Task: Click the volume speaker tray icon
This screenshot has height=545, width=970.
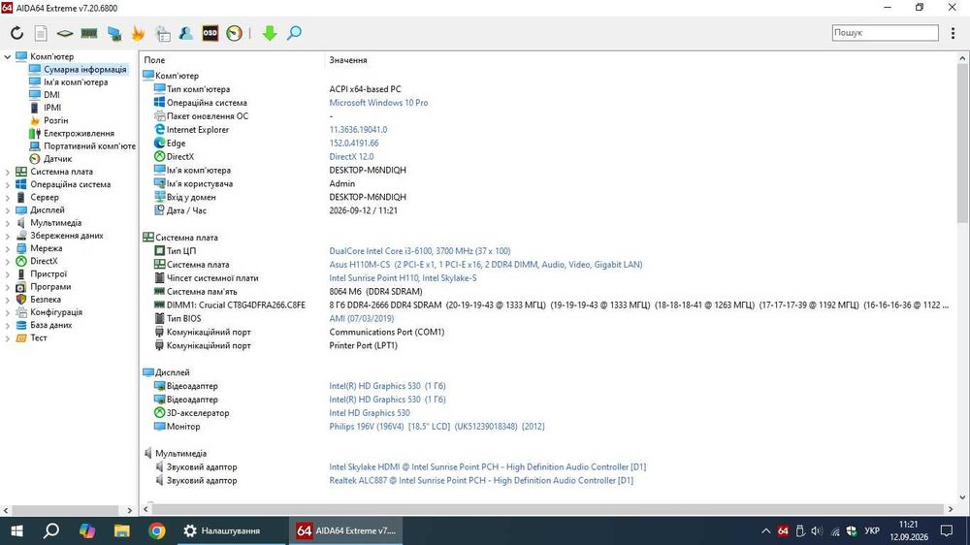Action: click(817, 530)
